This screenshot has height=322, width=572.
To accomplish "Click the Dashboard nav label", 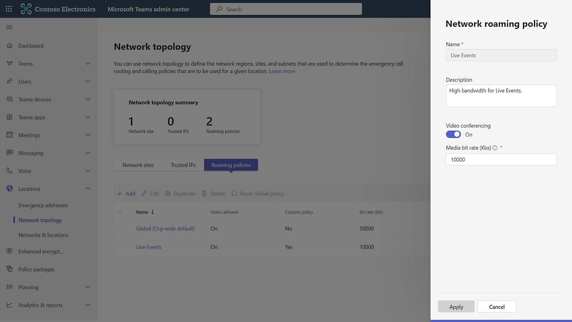I will point(31,46).
